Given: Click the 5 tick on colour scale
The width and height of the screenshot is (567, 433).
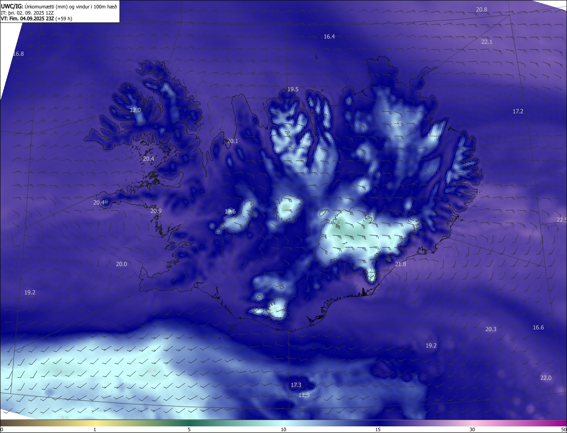Looking at the screenshot, I should tap(189, 430).
